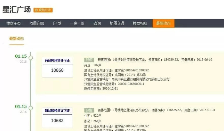Click the second 01.15 timeline circle marker
The width and height of the screenshot is (224, 131).
(x=31, y=108)
